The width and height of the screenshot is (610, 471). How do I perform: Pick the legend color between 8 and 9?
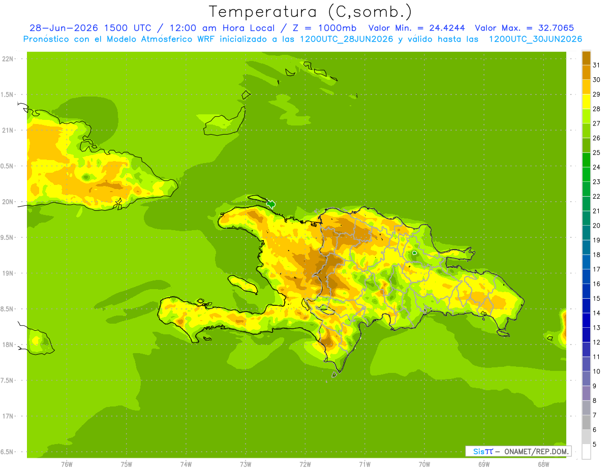586,393
